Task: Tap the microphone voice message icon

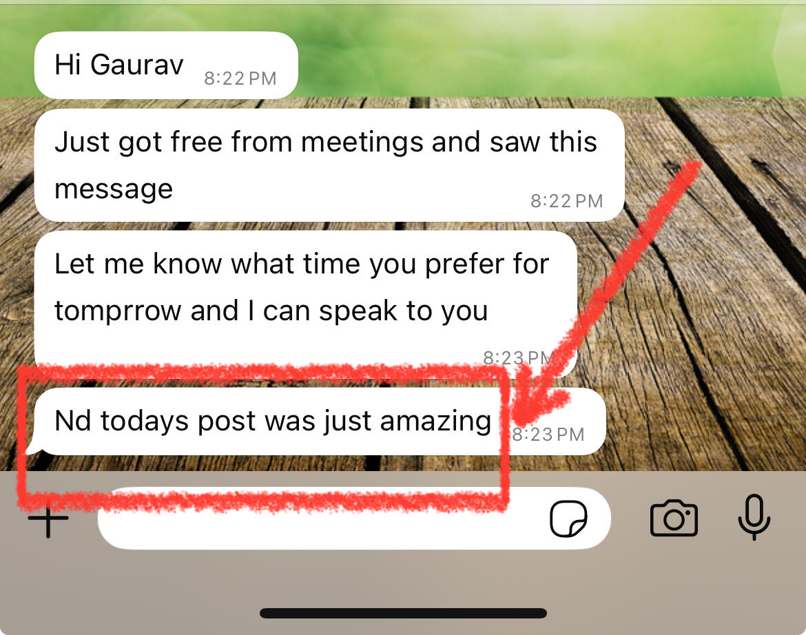Action: 754,517
